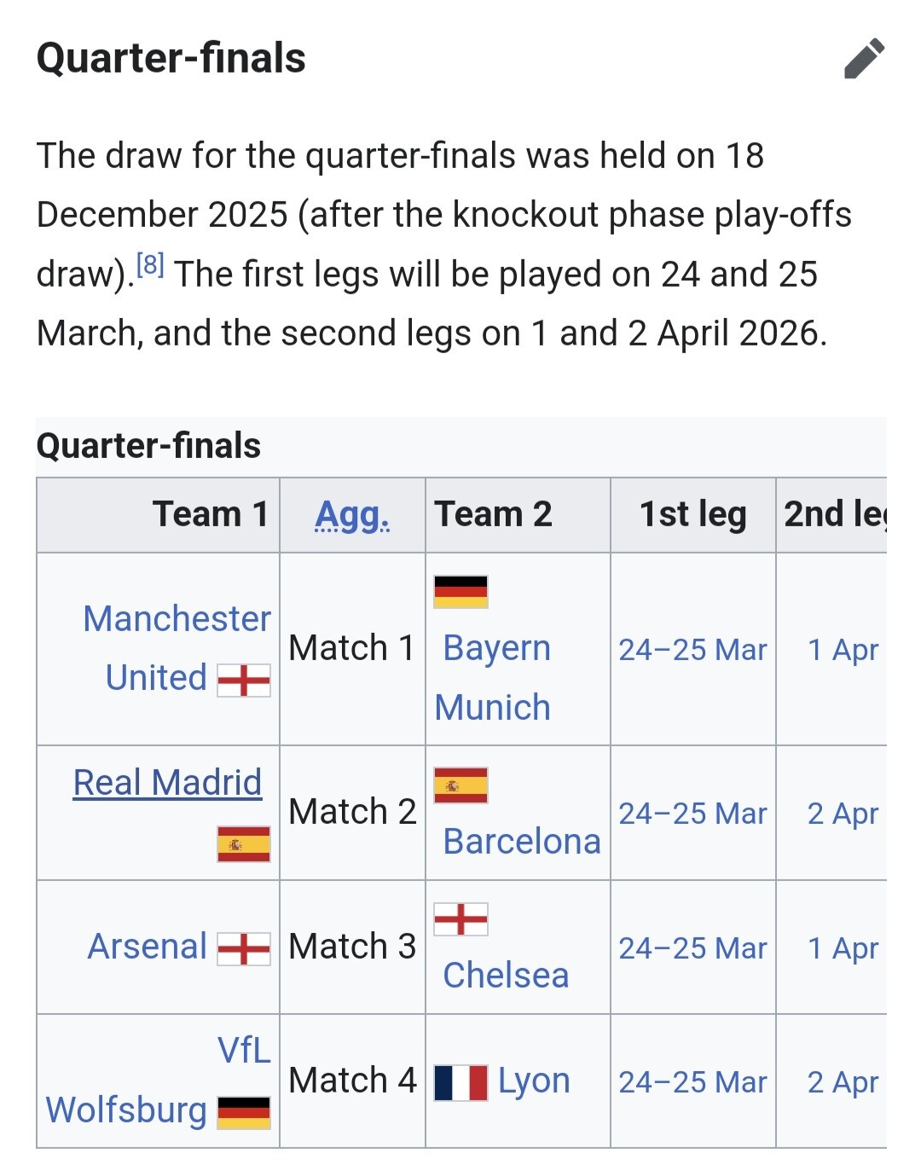Screen dimensions: 921x1165
Task: Click the England flag beside Manchester United
Action: pos(244,681)
